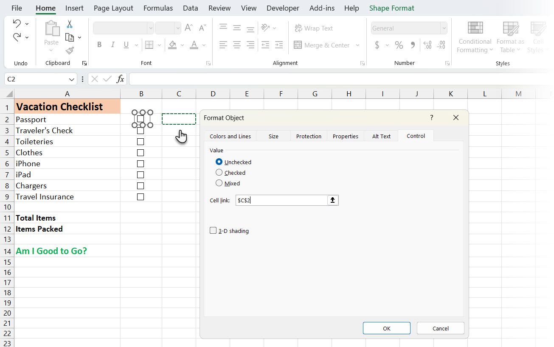The width and height of the screenshot is (554, 347).
Task: Select the Mixed value radio button
Action: tap(219, 183)
